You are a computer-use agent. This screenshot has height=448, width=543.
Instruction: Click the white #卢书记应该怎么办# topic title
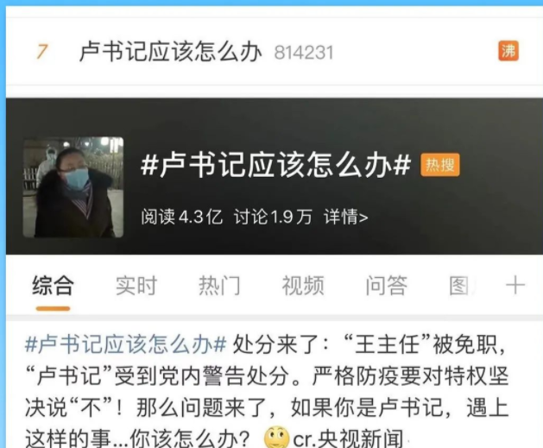tap(275, 165)
